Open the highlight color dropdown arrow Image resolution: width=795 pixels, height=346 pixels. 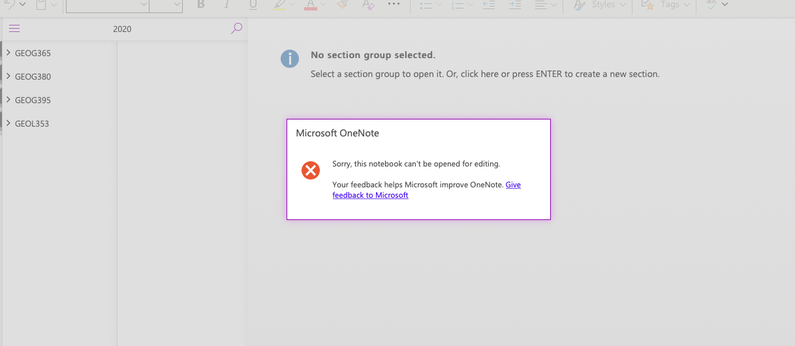pos(292,5)
